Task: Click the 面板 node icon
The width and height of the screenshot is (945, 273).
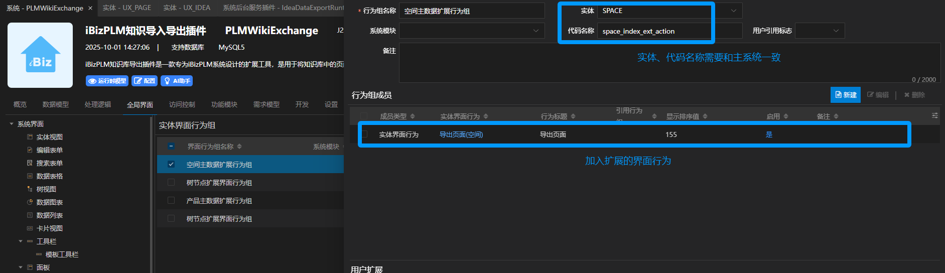Action: [x=30, y=267]
